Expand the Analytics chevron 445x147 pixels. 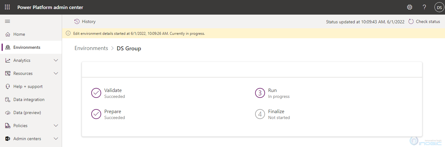click(56, 60)
